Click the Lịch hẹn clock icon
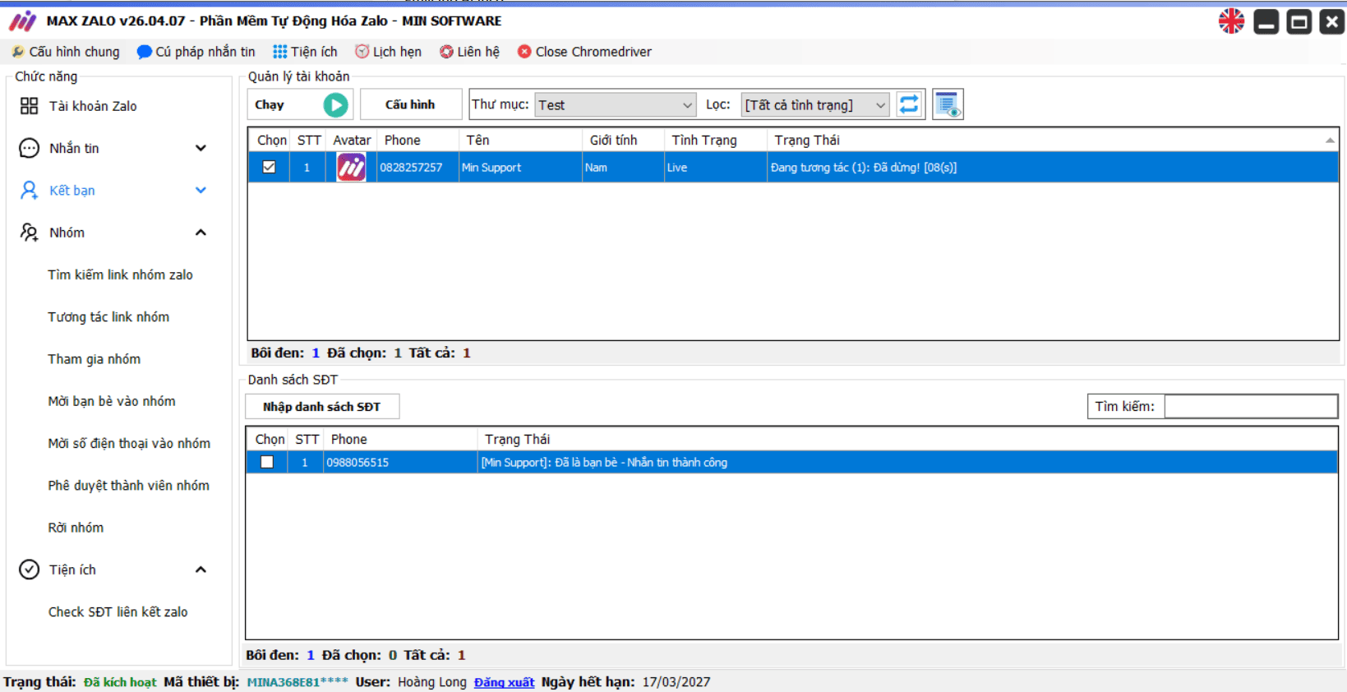Image resolution: width=1347 pixels, height=692 pixels. [362, 51]
